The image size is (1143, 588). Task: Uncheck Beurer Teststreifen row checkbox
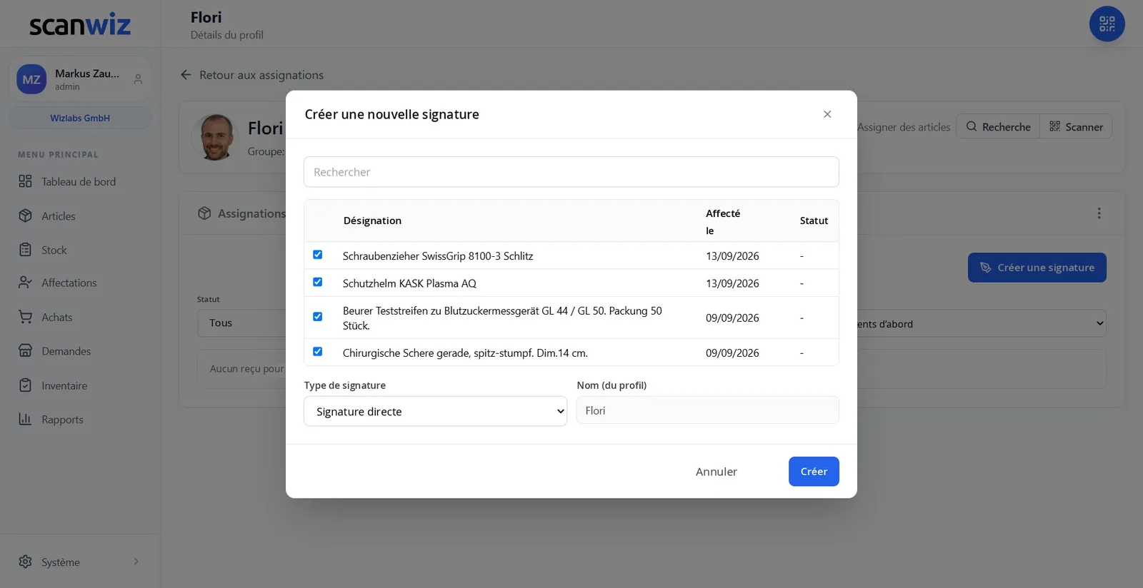click(318, 317)
